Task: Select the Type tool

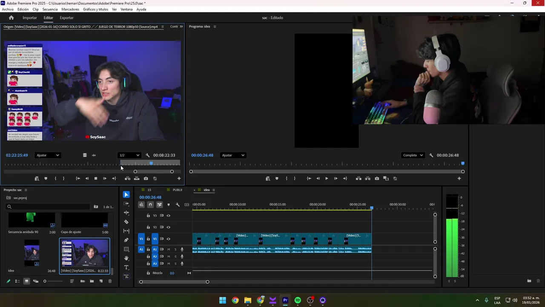Action: tap(126, 267)
